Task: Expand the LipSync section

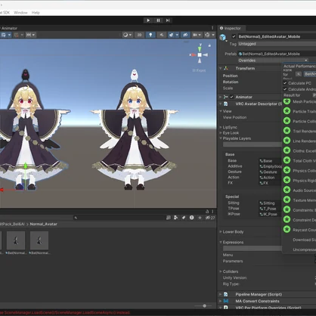Action: click(230, 127)
